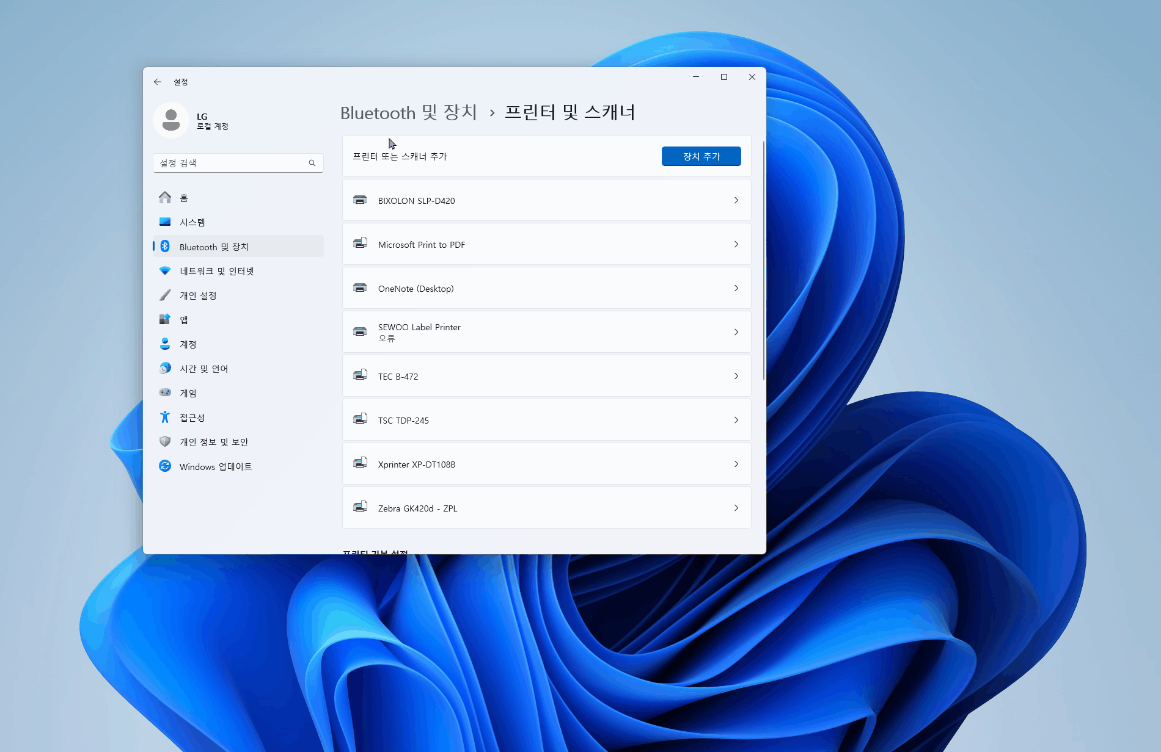Click the Xprinter XP-DT108B printer icon
Viewport: 1161px width, 752px height.
tap(361, 463)
